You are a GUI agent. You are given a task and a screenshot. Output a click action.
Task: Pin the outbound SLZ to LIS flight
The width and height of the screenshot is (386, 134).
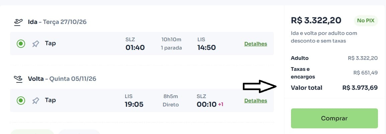click(x=35, y=44)
